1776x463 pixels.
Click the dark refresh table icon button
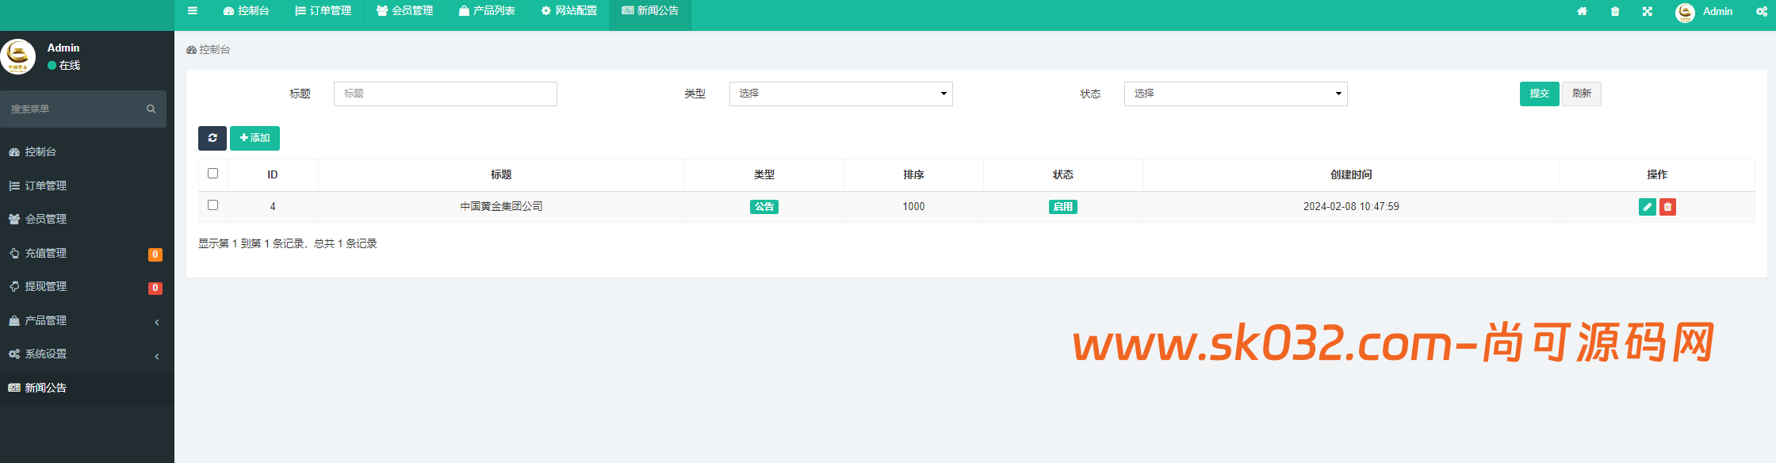point(212,138)
